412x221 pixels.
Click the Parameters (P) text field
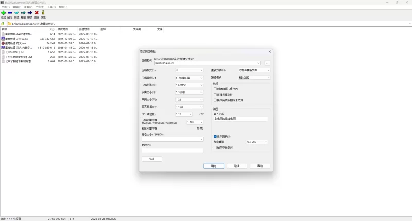(173, 150)
